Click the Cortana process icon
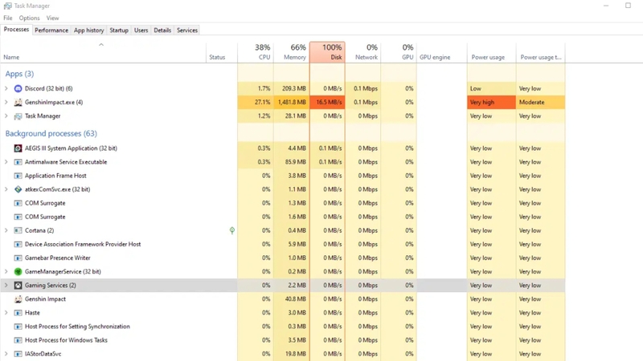Image resolution: width=643 pixels, height=361 pixels. click(x=18, y=230)
